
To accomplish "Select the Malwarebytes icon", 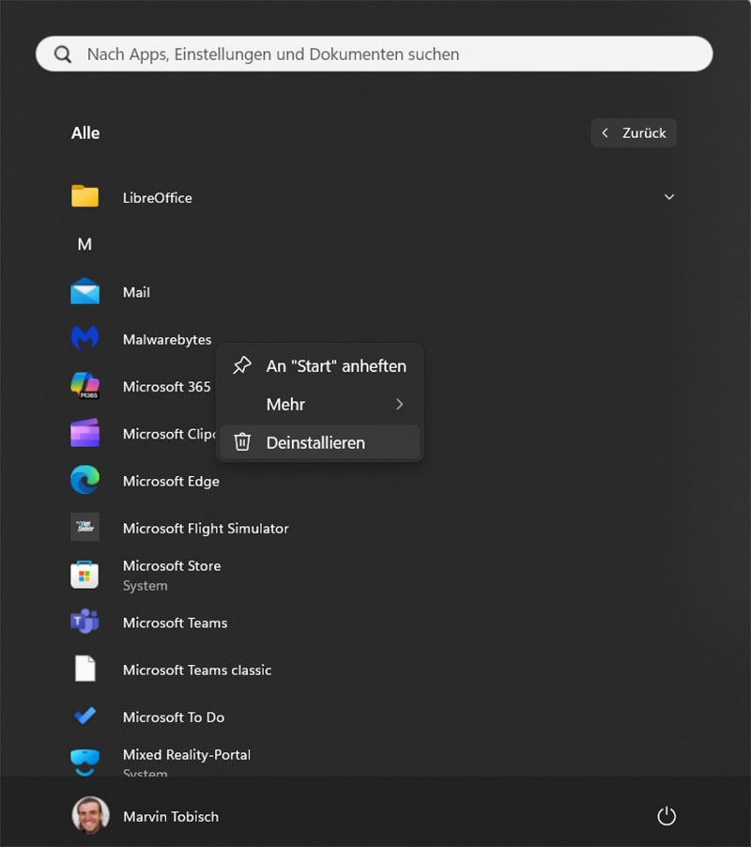I will point(85,339).
